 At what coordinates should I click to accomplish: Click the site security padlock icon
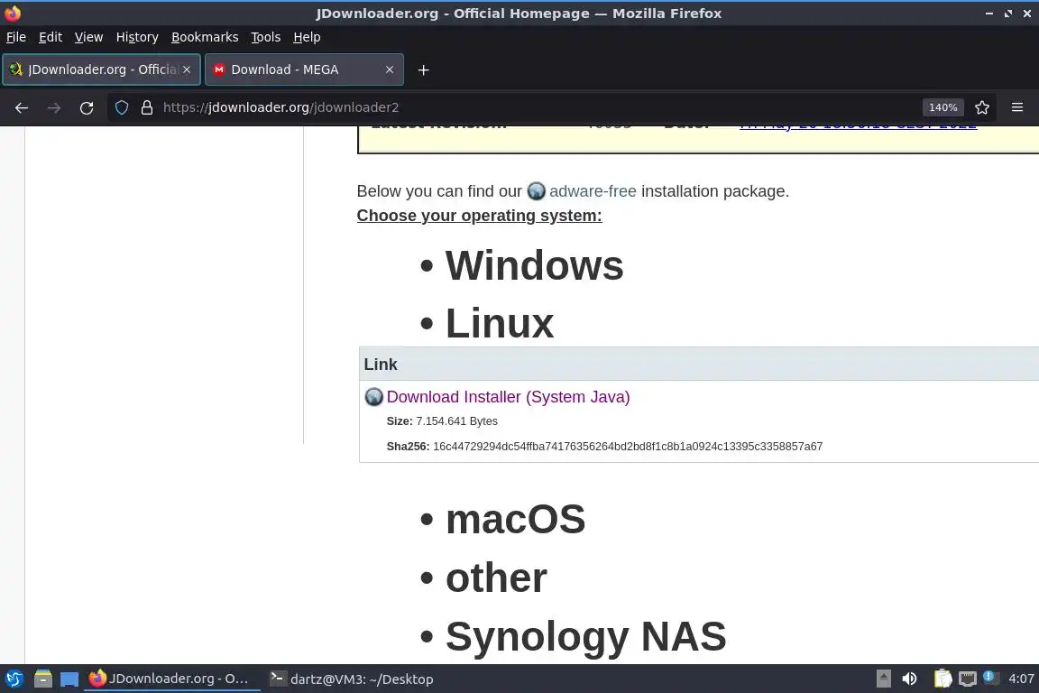(x=147, y=107)
